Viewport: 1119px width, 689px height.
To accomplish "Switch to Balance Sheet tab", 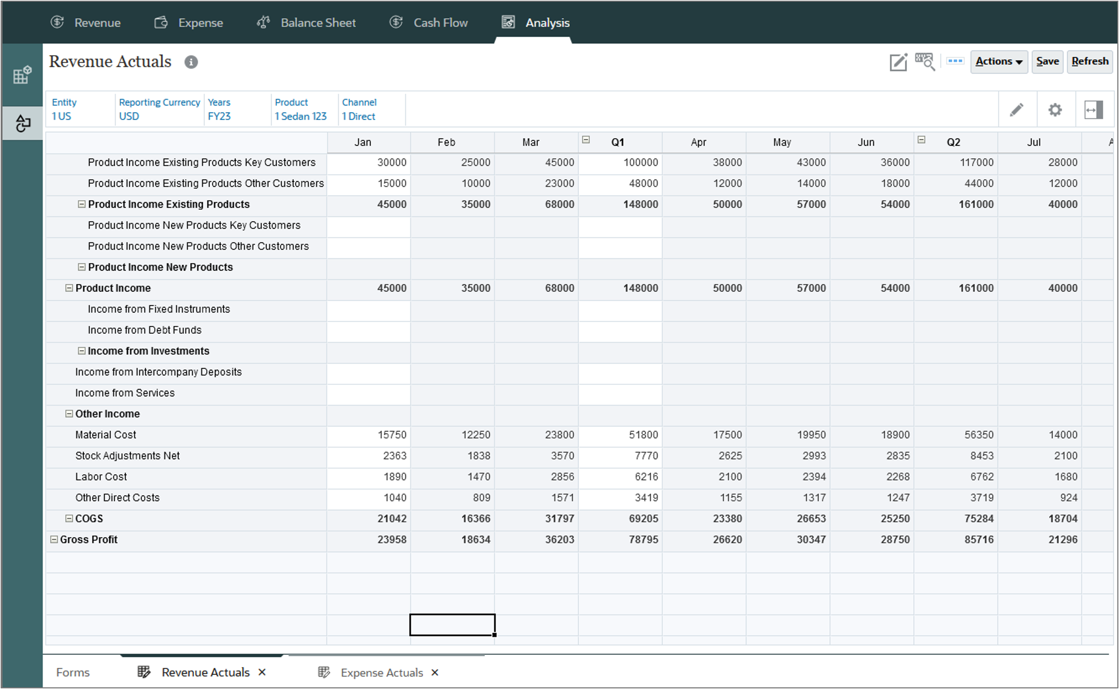I will click(x=306, y=22).
